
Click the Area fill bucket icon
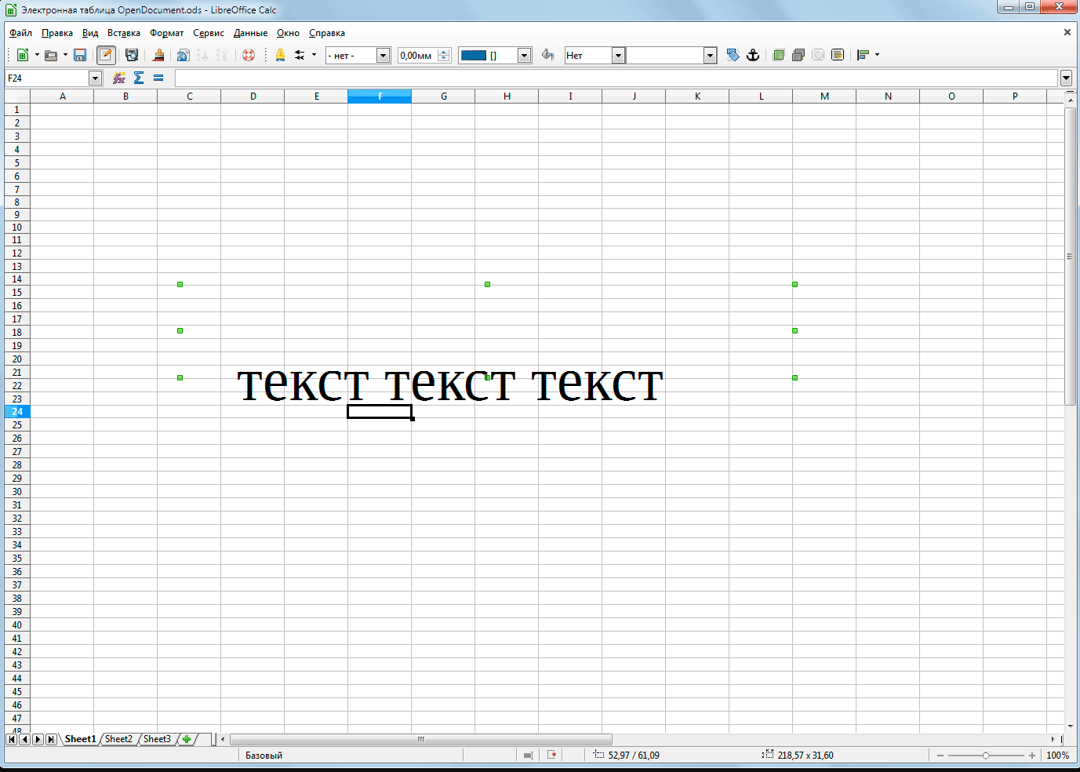click(x=547, y=55)
